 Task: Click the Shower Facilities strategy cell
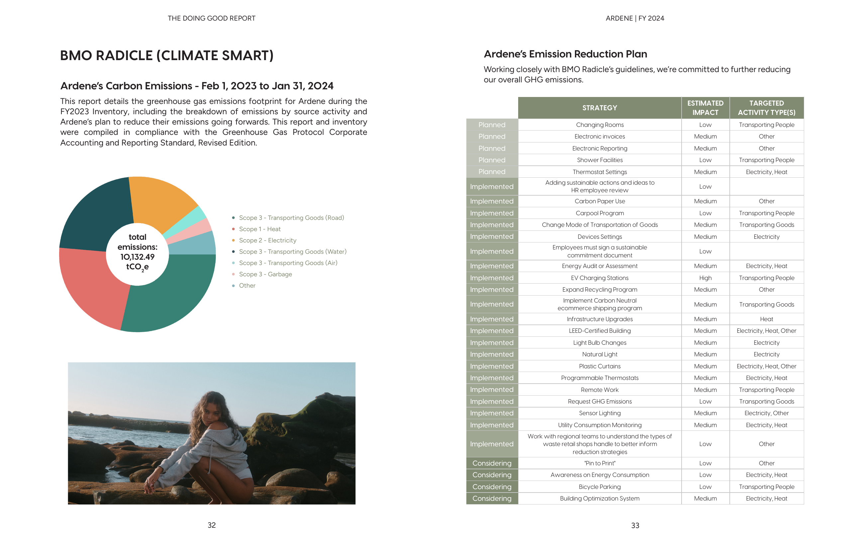point(600,160)
